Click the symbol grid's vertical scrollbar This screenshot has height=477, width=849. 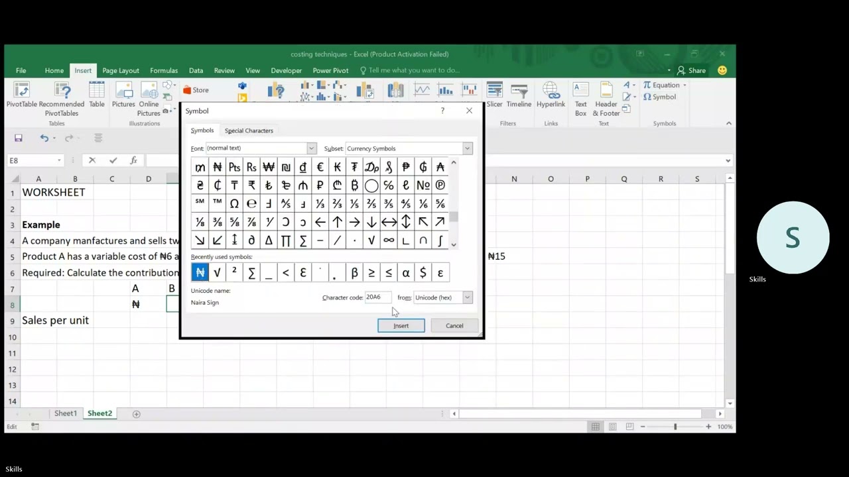pos(454,204)
